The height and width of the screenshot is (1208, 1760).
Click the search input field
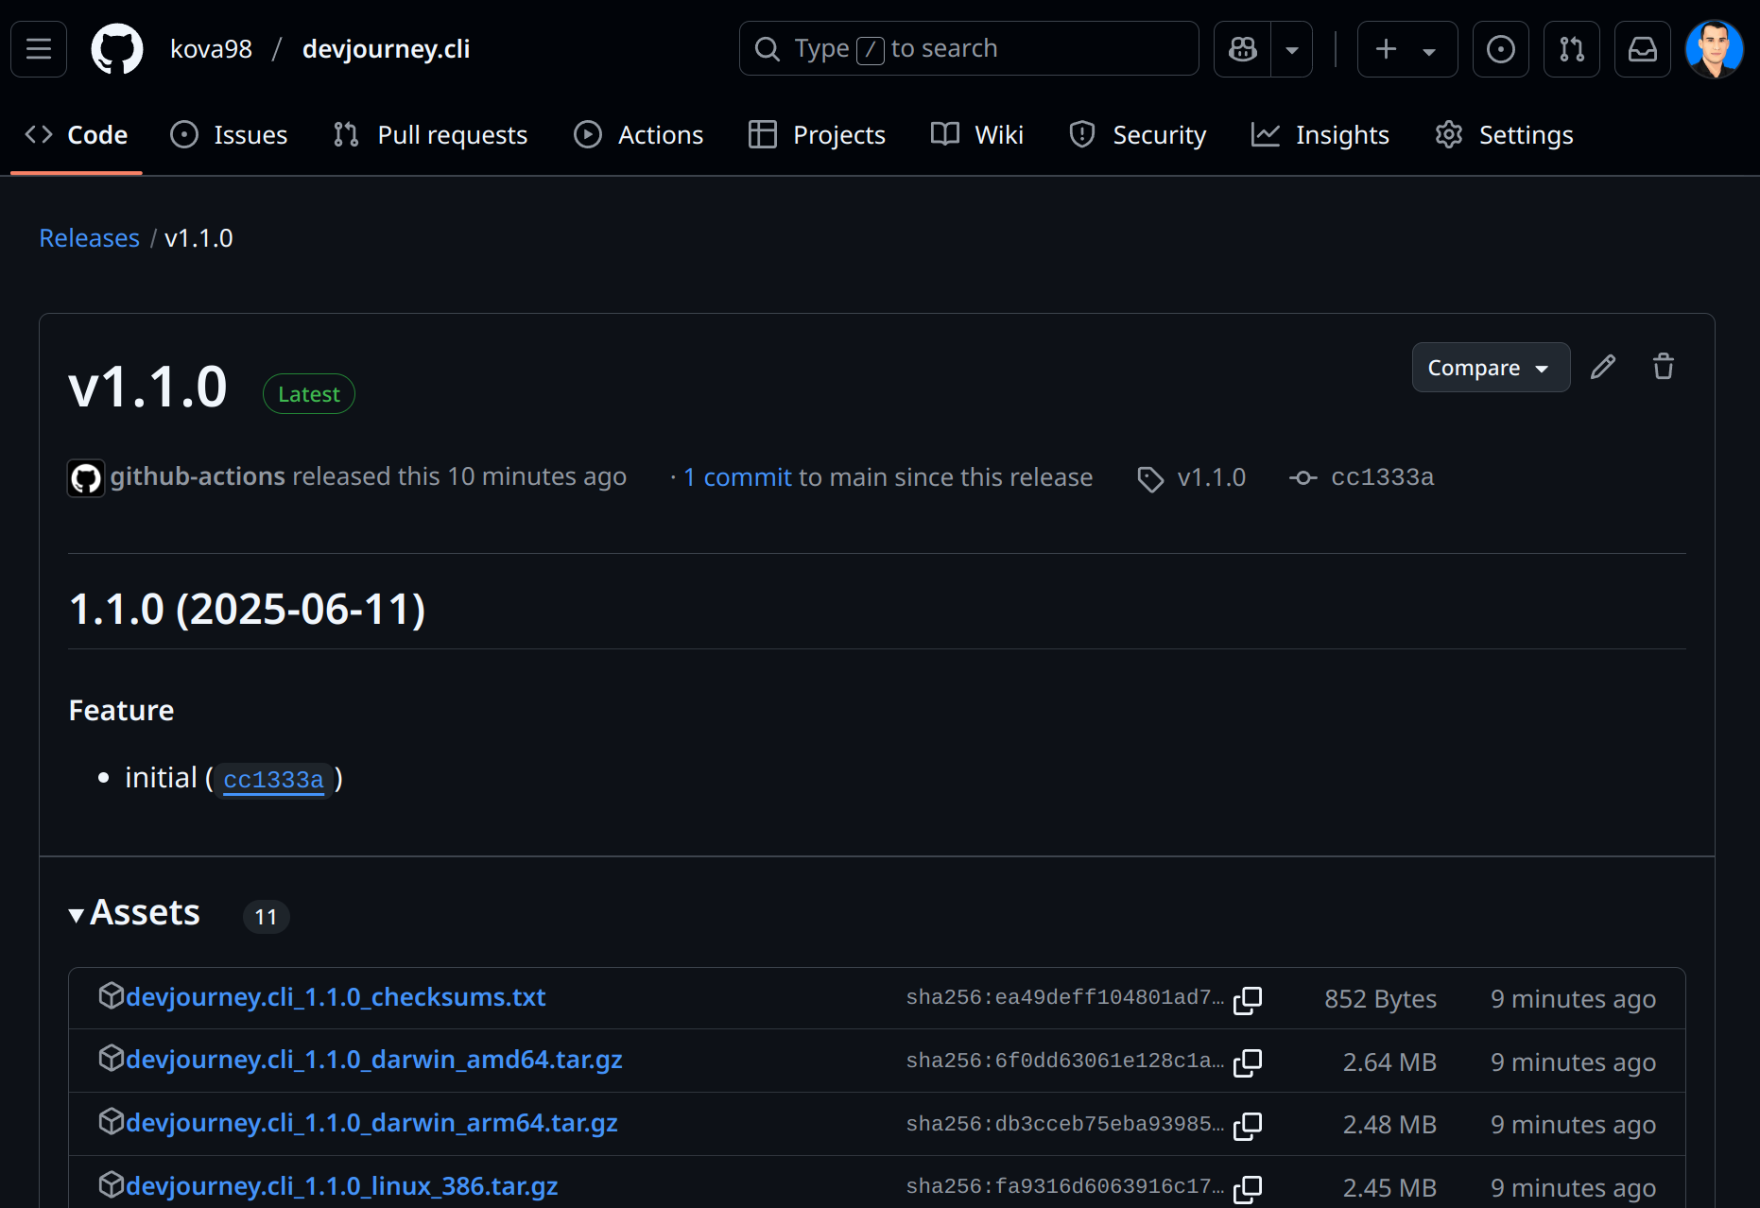click(969, 49)
